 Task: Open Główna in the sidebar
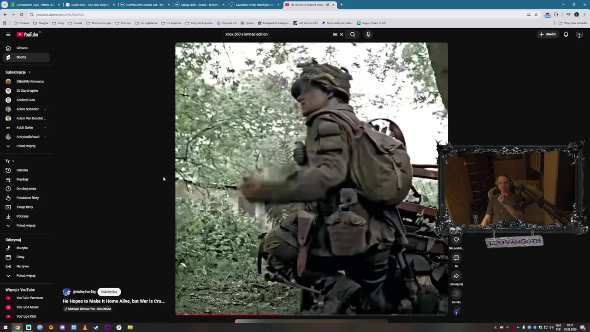click(x=25, y=48)
